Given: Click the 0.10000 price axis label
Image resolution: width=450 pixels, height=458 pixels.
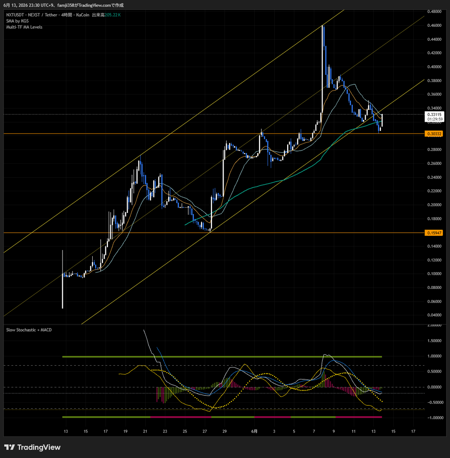Looking at the screenshot, I should [x=434, y=274].
